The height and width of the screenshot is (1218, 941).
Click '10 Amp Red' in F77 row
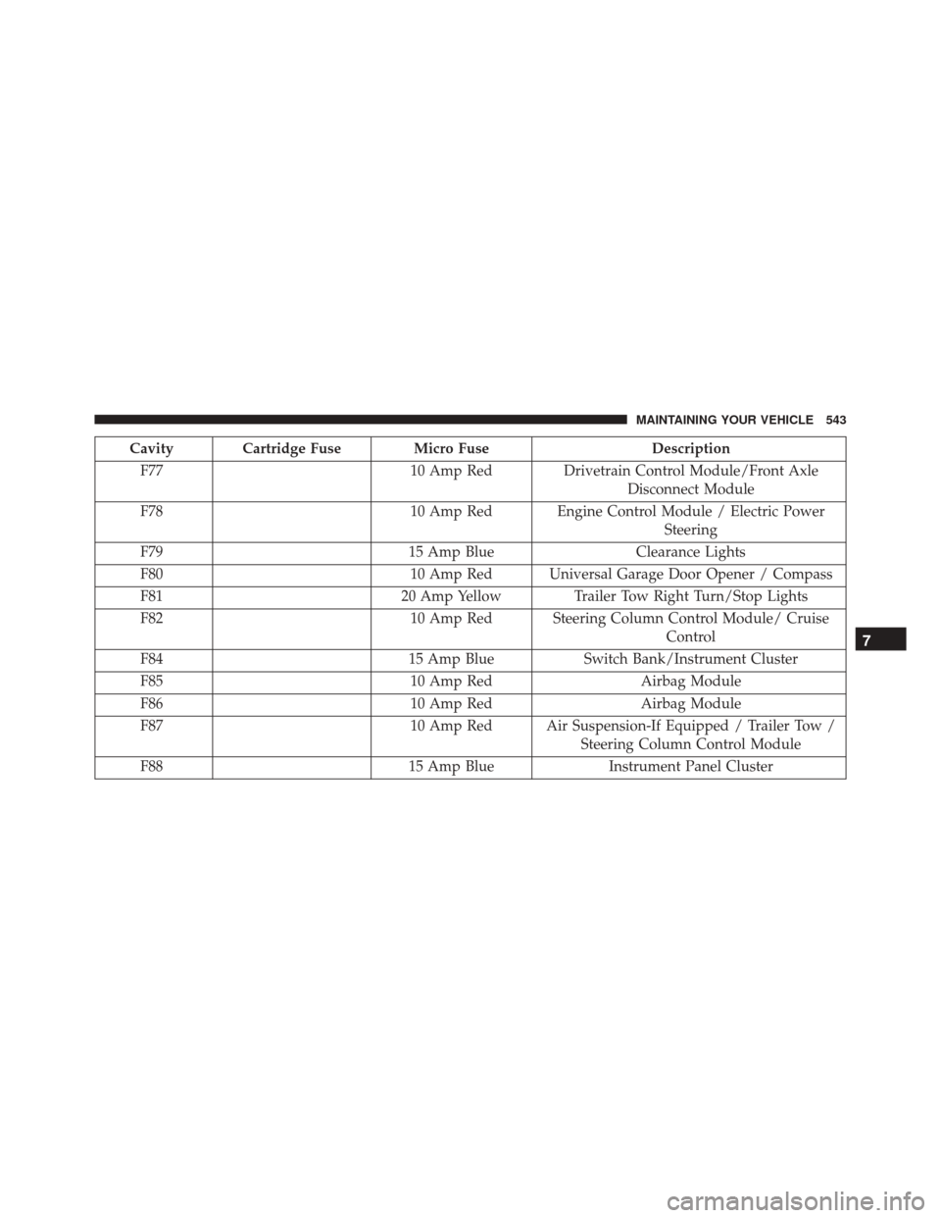coord(451,471)
